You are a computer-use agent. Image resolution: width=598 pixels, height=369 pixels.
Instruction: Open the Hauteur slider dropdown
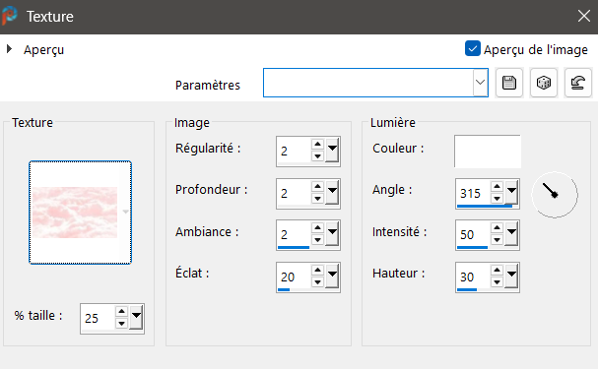(x=511, y=276)
